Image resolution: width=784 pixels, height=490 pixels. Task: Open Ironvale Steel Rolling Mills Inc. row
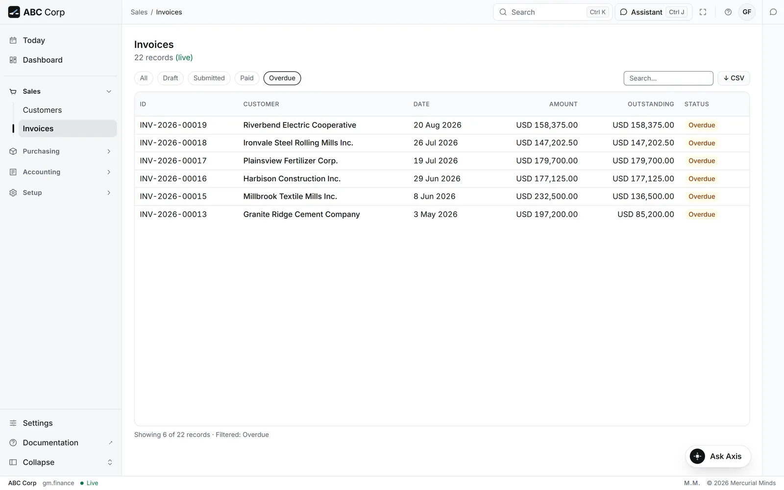tap(442, 143)
